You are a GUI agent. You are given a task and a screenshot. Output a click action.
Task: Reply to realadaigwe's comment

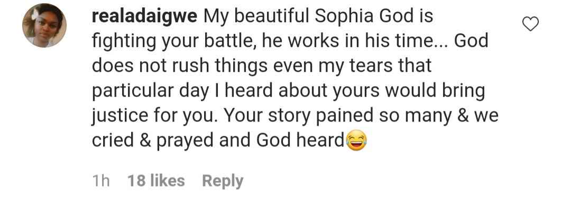click(x=223, y=181)
